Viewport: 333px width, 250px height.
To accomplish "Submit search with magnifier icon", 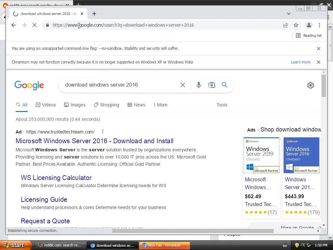I will click(224, 85).
